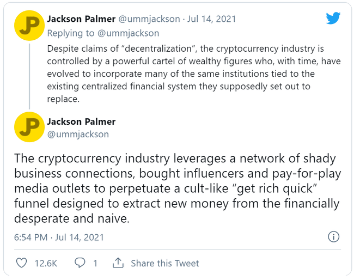Viewport: 354px width, 280px height.
Task: Click the bold Jackson Palmer name on the main tweet
Action: point(82,121)
